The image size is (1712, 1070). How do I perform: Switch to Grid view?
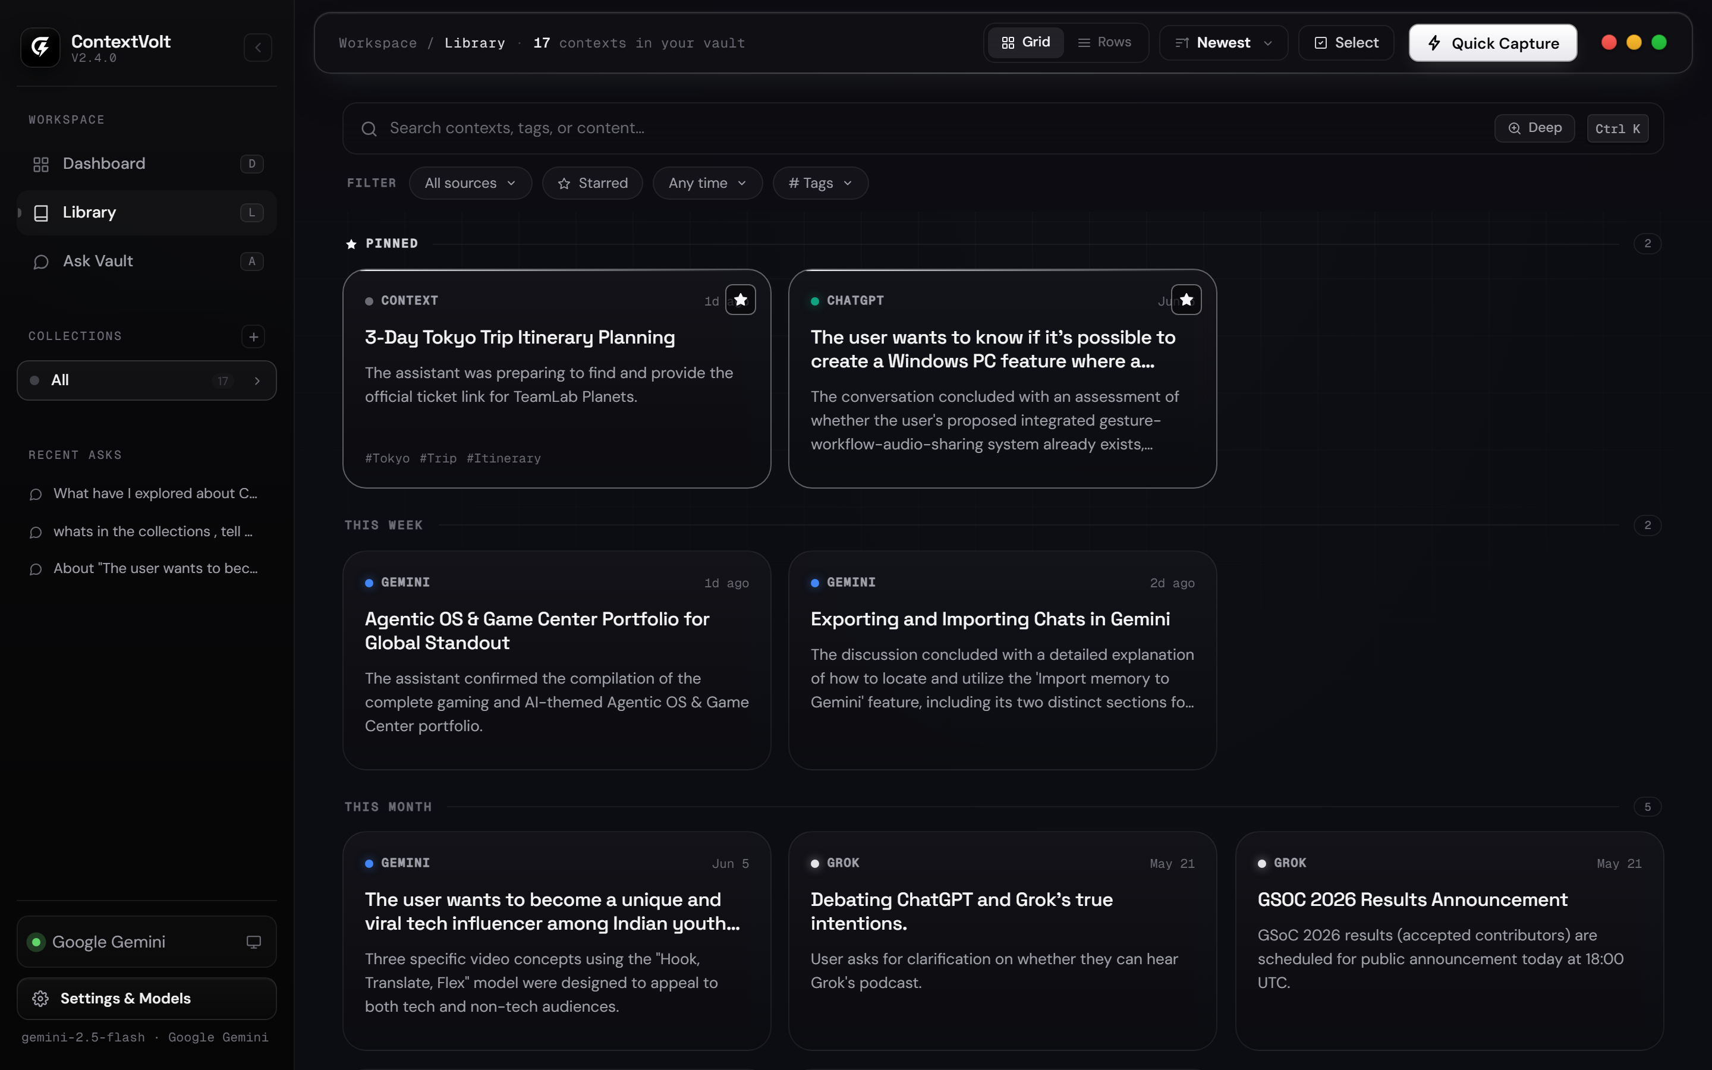click(1026, 42)
